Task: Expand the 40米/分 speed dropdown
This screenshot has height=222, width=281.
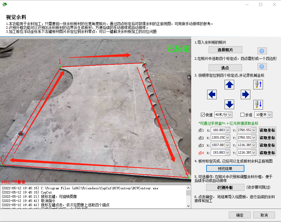Action: (x=230, y=115)
